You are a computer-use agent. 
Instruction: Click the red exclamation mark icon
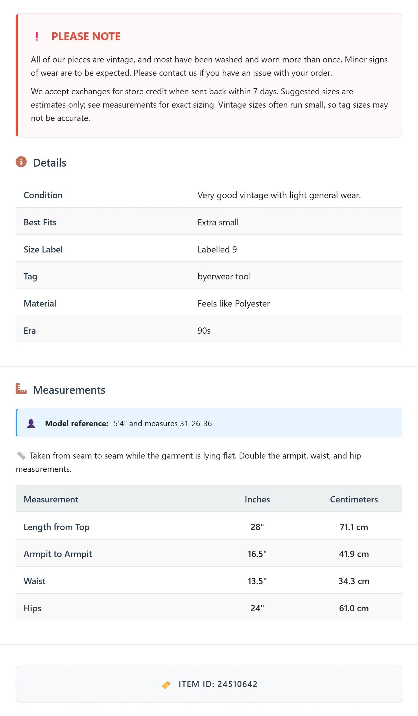[37, 36]
